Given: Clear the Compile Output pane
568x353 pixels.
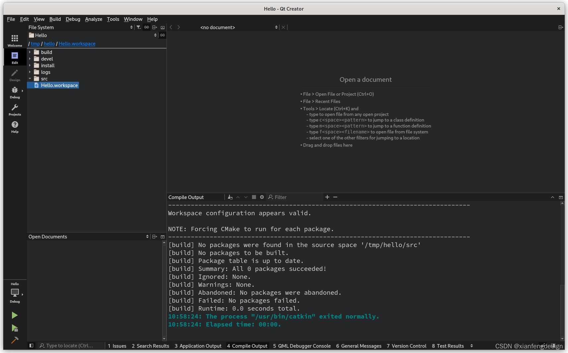Looking at the screenshot, I should [x=230, y=197].
